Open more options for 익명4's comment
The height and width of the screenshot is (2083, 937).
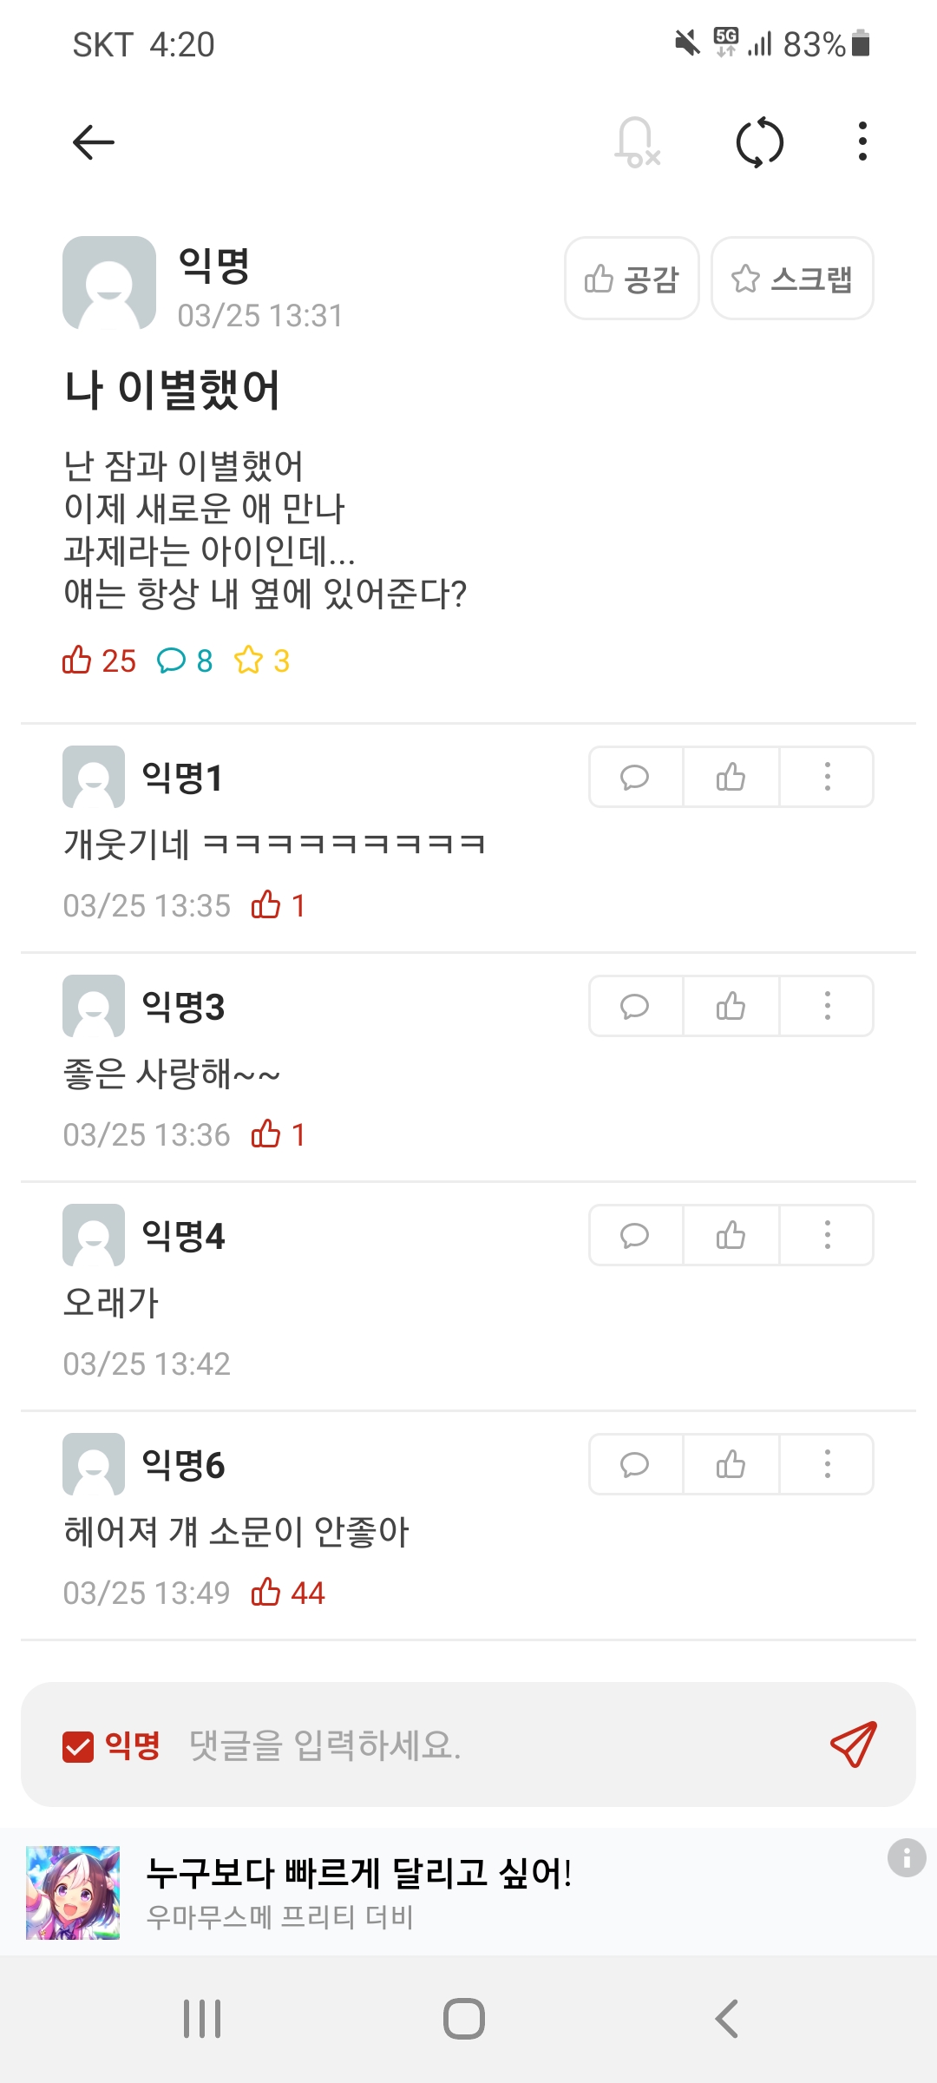827,1235
